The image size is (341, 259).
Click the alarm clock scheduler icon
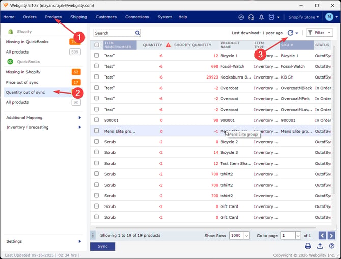(271, 17)
